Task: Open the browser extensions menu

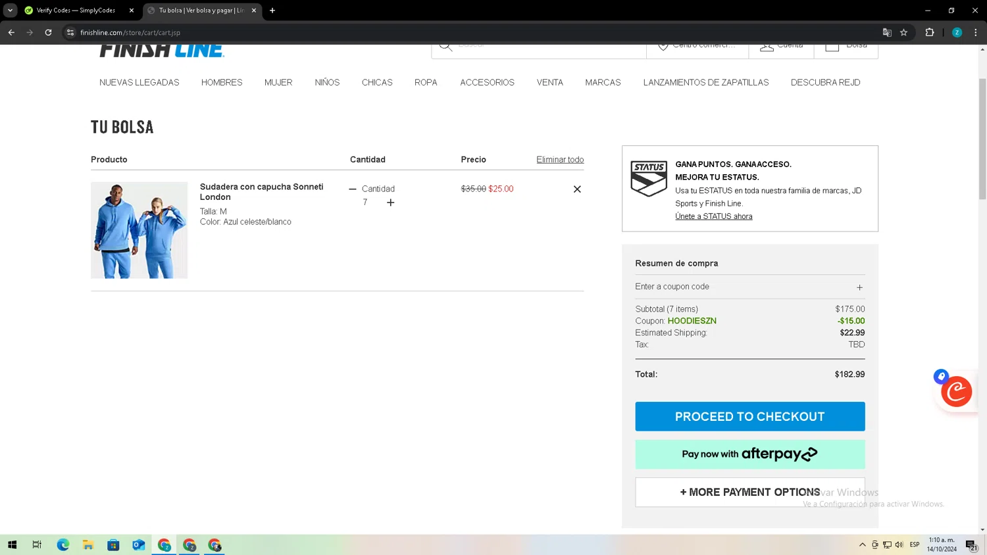Action: (930, 32)
